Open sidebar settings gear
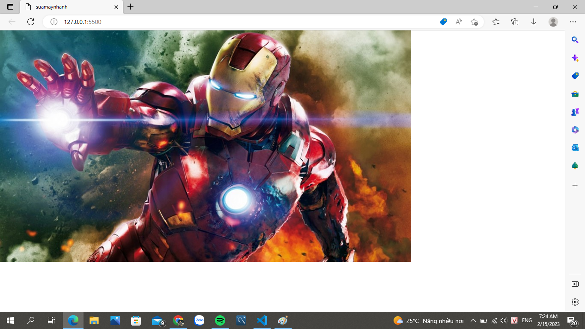 [575, 302]
